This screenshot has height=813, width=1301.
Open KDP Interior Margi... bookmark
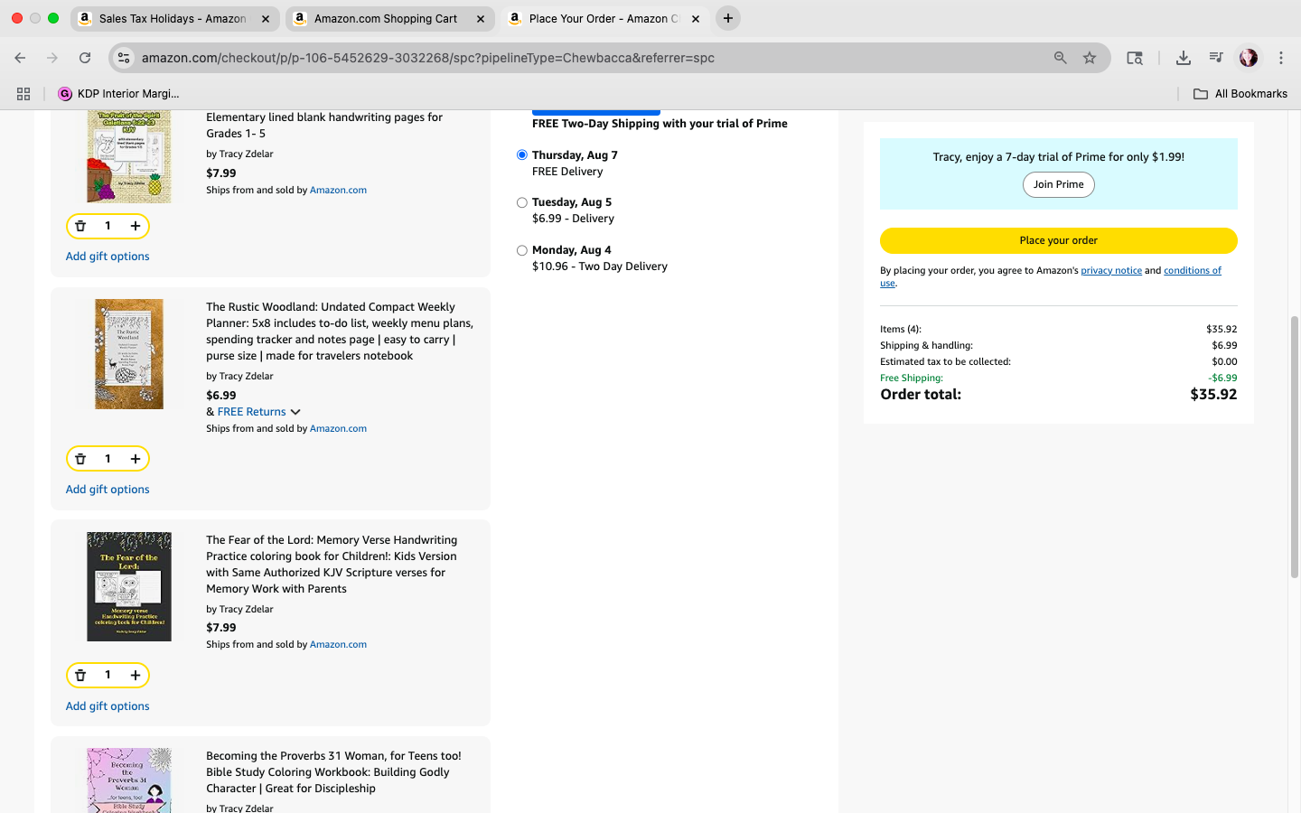(118, 94)
